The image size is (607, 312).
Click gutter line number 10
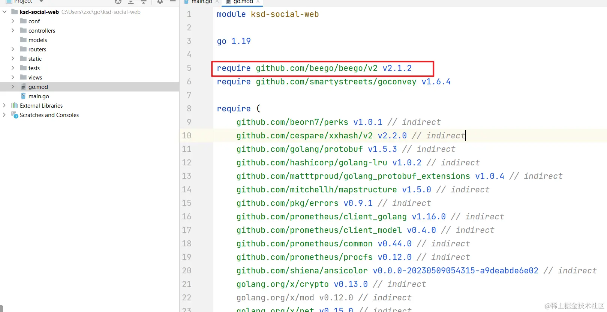pyautogui.click(x=187, y=136)
